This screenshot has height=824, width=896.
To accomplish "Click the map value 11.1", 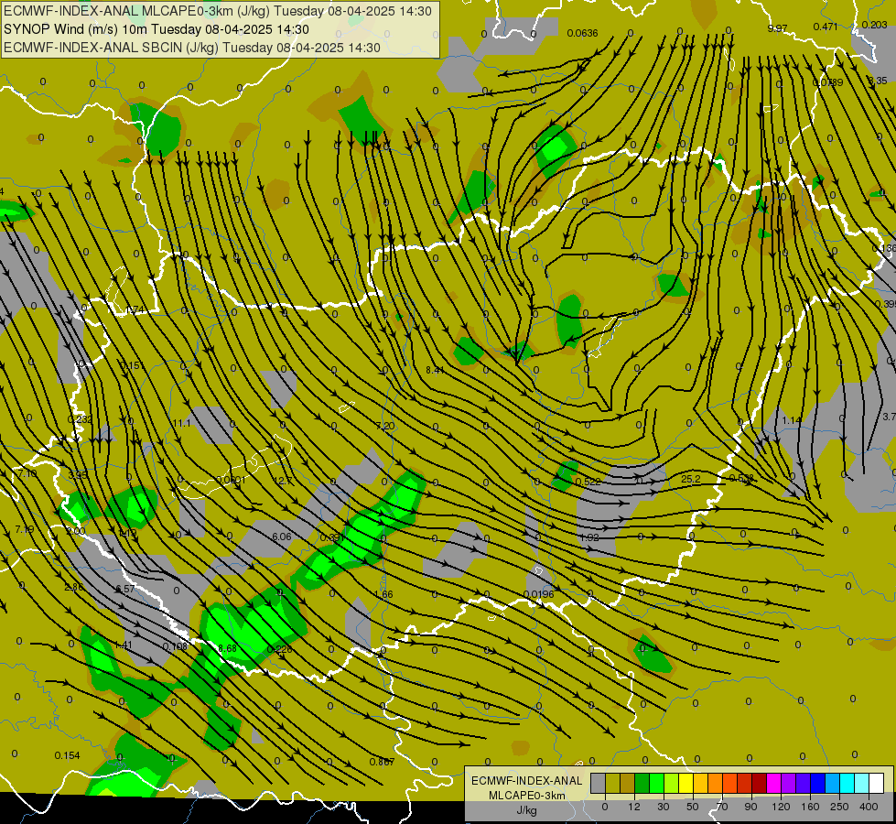I will pyautogui.click(x=181, y=423).
